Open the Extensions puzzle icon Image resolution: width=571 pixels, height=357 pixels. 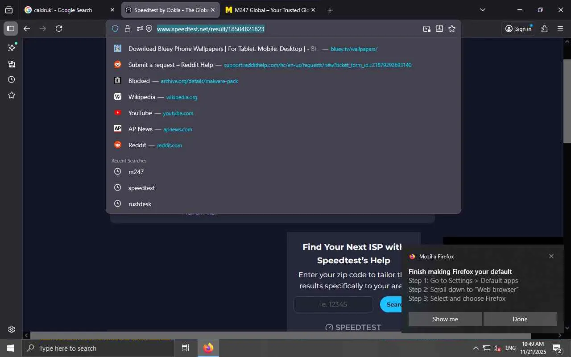(544, 29)
